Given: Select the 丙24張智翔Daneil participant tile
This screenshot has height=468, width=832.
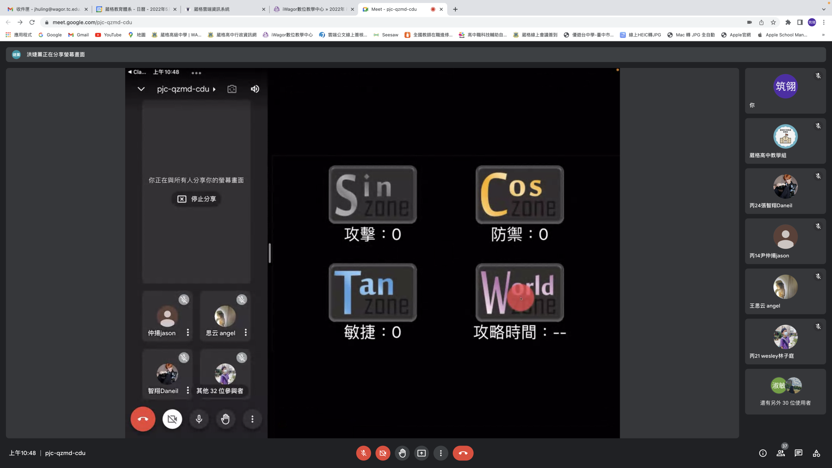Looking at the screenshot, I should pyautogui.click(x=785, y=191).
